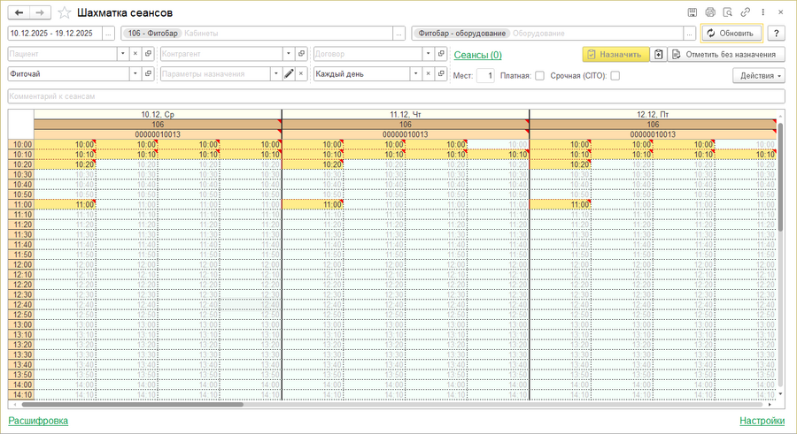This screenshot has height=434, width=797.
Task: Toggle the Срочная (CITO) checkbox
Action: point(615,76)
